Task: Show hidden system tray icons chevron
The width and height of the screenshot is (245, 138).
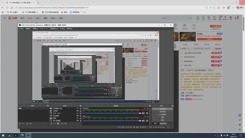Action: pyautogui.click(x=215, y=135)
